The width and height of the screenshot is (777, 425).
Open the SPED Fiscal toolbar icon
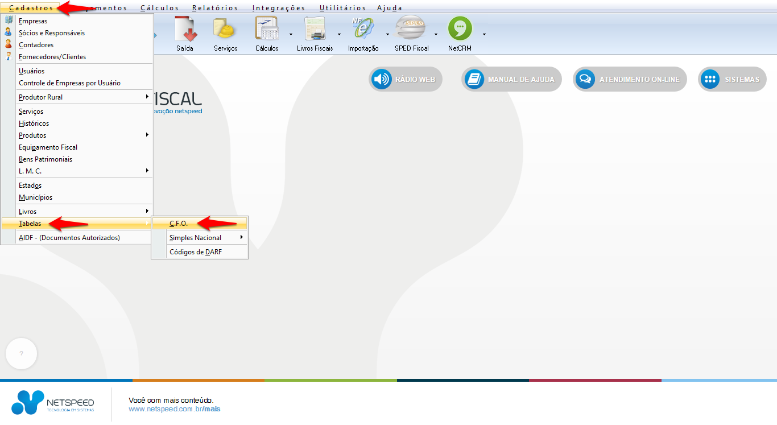[411, 28]
